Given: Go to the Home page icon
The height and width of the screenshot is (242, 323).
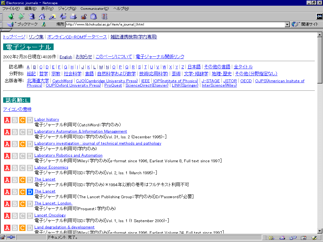Looking at the screenshot, I should pos(42,16).
